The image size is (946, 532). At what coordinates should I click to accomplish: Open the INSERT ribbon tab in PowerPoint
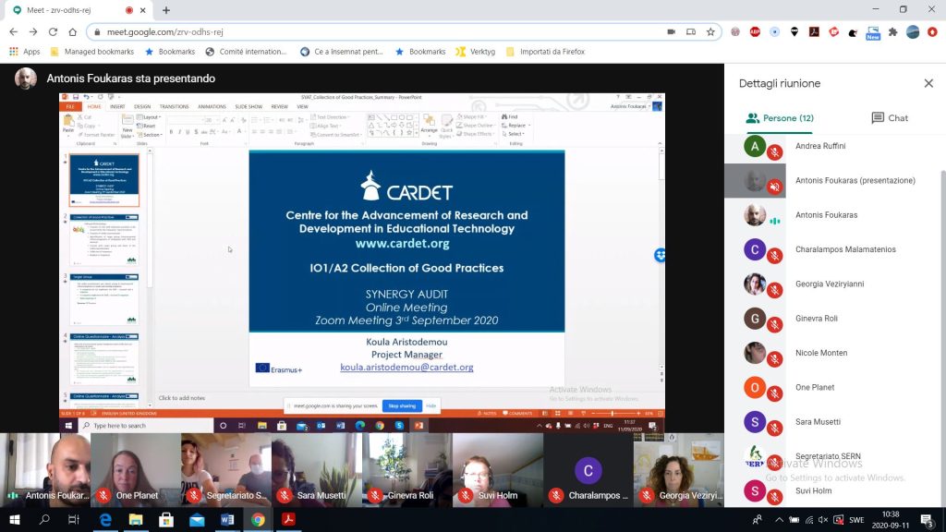point(117,107)
